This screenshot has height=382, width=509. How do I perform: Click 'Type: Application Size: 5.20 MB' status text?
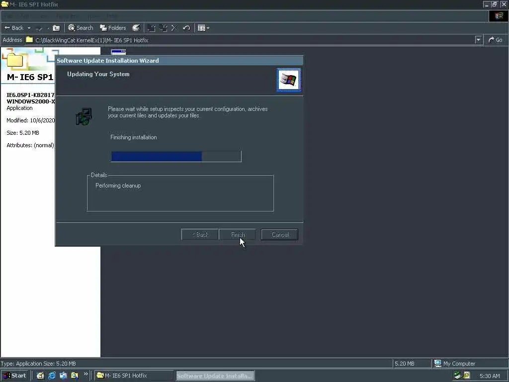(x=38, y=364)
